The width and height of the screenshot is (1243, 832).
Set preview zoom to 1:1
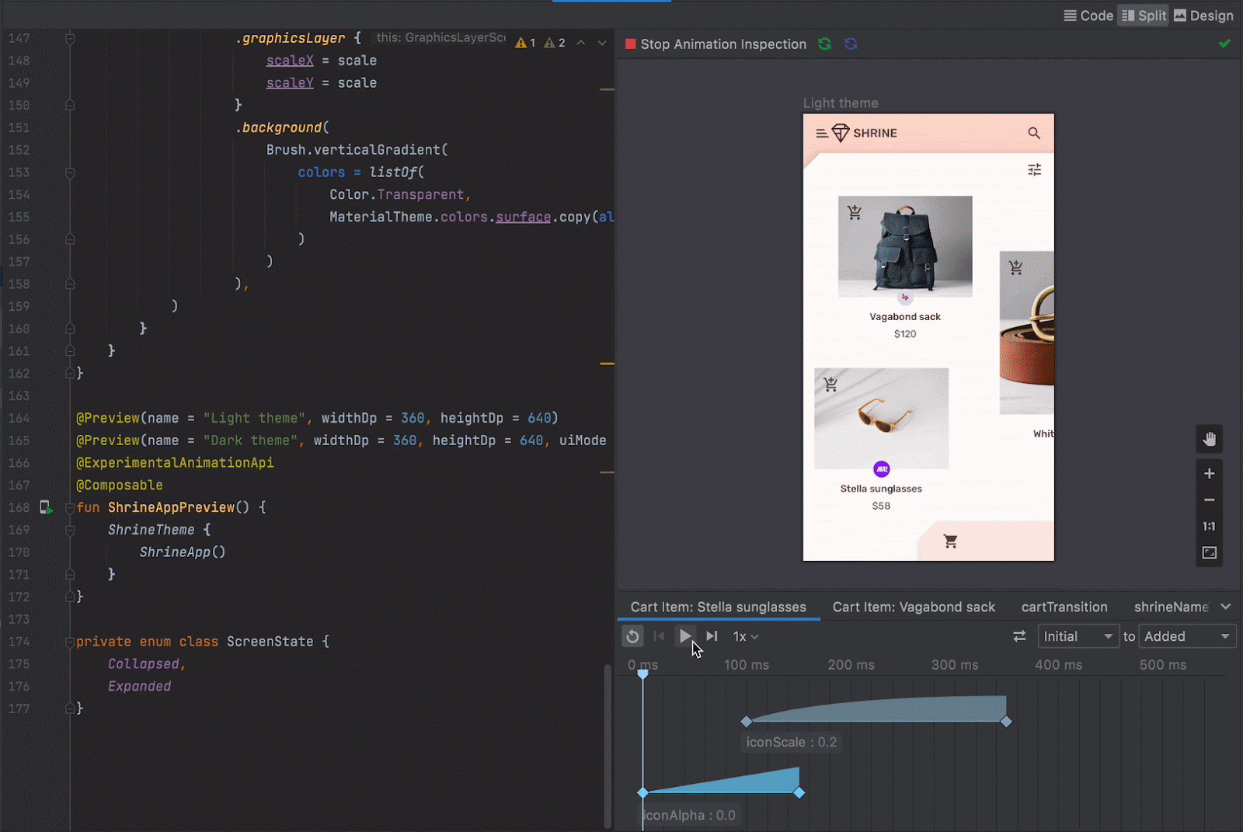tap(1209, 526)
